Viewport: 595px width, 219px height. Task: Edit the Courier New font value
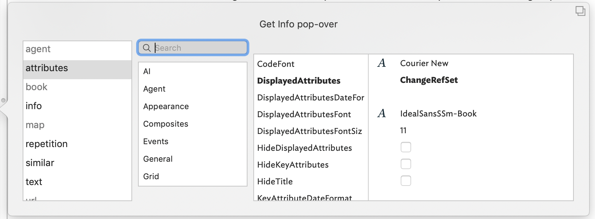coord(424,63)
